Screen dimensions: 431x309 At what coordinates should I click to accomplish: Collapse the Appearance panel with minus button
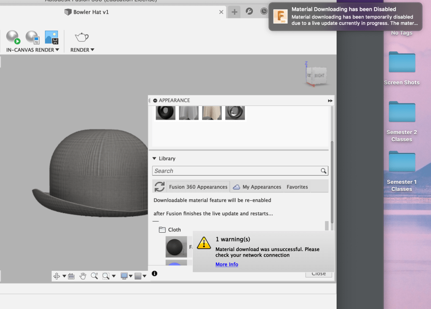pyautogui.click(x=155, y=101)
